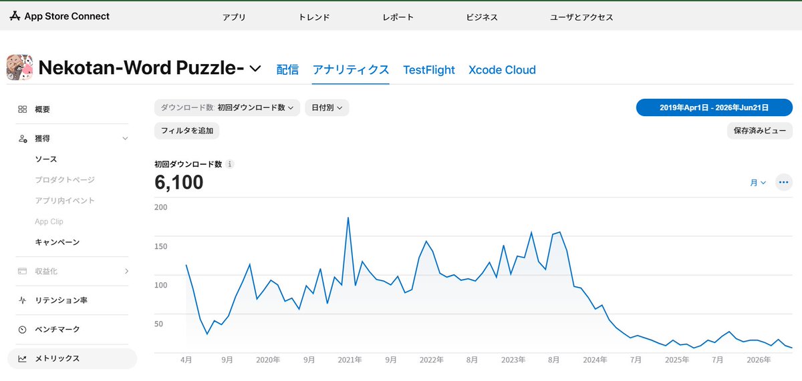The height and width of the screenshot is (381, 802).
Task: Click the chart peak near 2021年
Action: [x=348, y=218]
